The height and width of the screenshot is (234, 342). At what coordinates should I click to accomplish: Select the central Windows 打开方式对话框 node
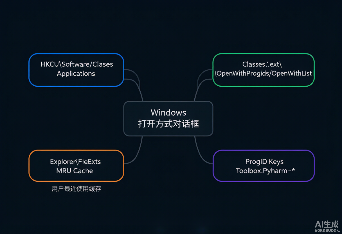point(168,119)
